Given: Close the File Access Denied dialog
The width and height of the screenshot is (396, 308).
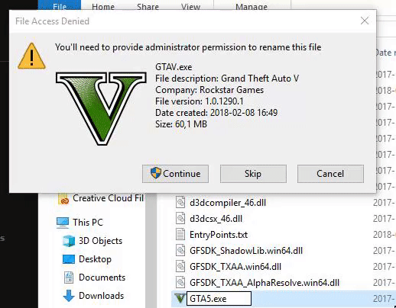Looking at the screenshot, I should [365, 21].
